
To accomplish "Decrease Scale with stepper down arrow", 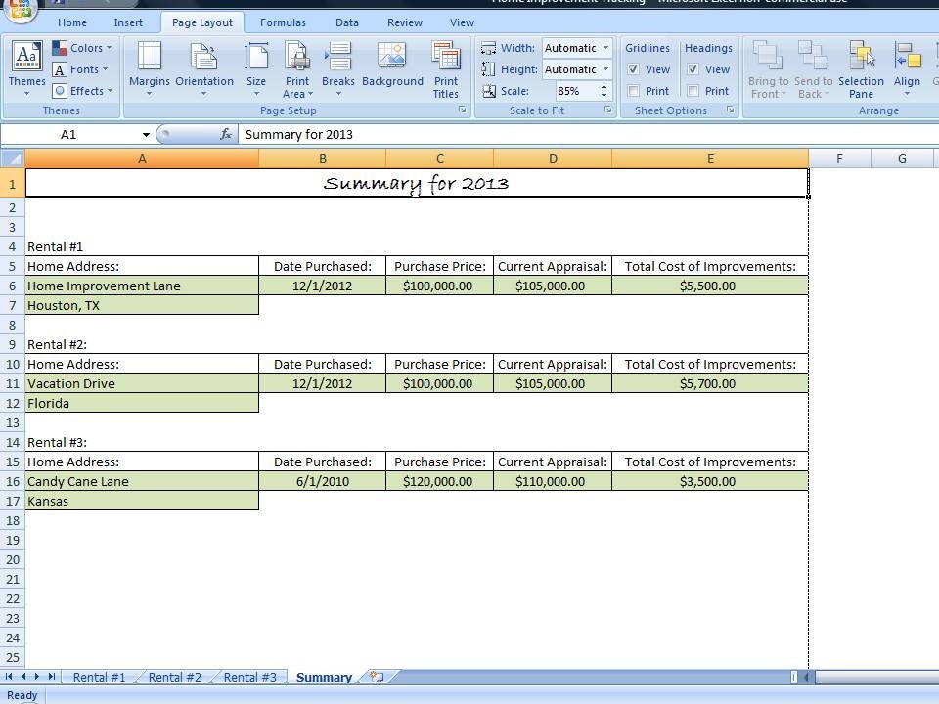I will (x=604, y=95).
